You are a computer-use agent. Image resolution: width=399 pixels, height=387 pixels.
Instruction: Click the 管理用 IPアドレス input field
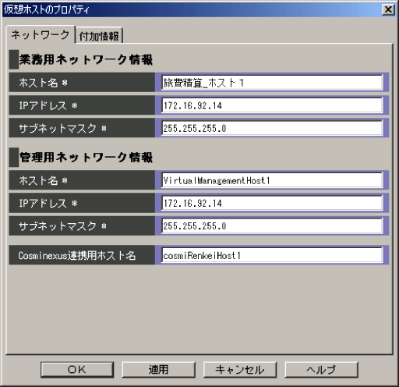[272, 203]
